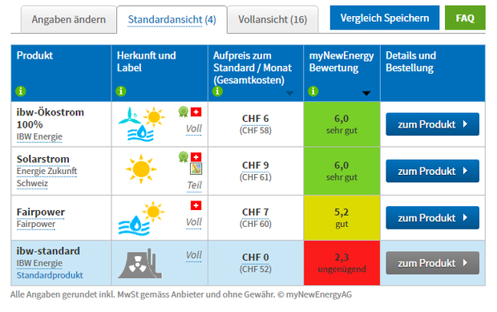The width and height of the screenshot is (497, 312).
Task: Sort by Bewertung using the black arrow
Action: tap(366, 93)
